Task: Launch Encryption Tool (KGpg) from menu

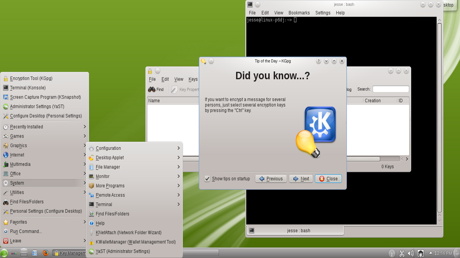Action: tap(45, 78)
